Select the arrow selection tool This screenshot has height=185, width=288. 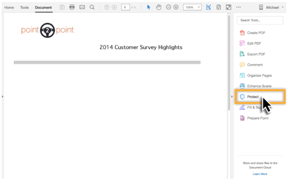coord(149,7)
